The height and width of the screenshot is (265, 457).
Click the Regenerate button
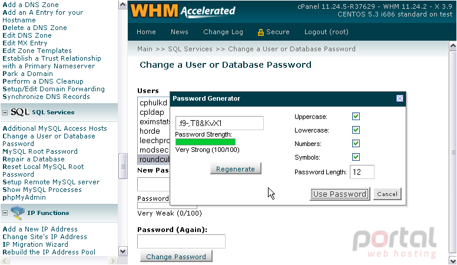[x=236, y=169]
